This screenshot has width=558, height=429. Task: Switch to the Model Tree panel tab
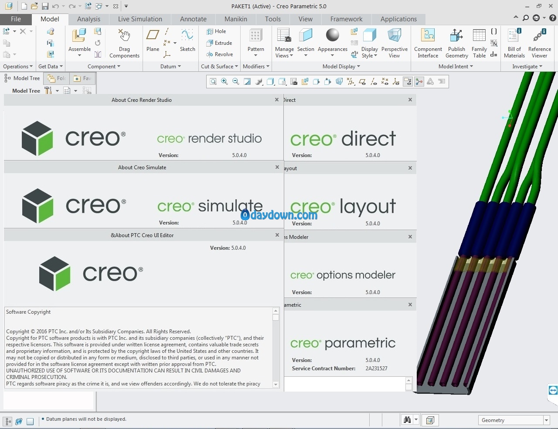pos(22,78)
